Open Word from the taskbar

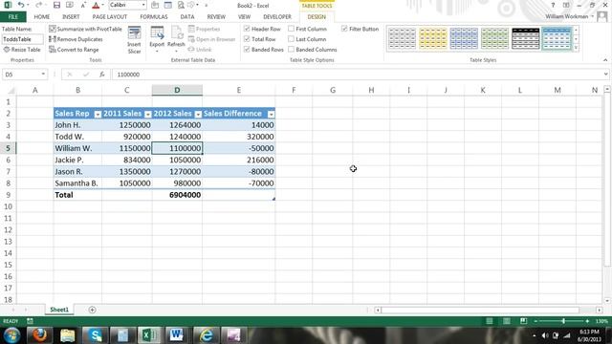[x=176, y=335]
